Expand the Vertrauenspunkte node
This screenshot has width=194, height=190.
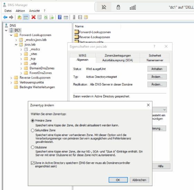pos(11,83)
